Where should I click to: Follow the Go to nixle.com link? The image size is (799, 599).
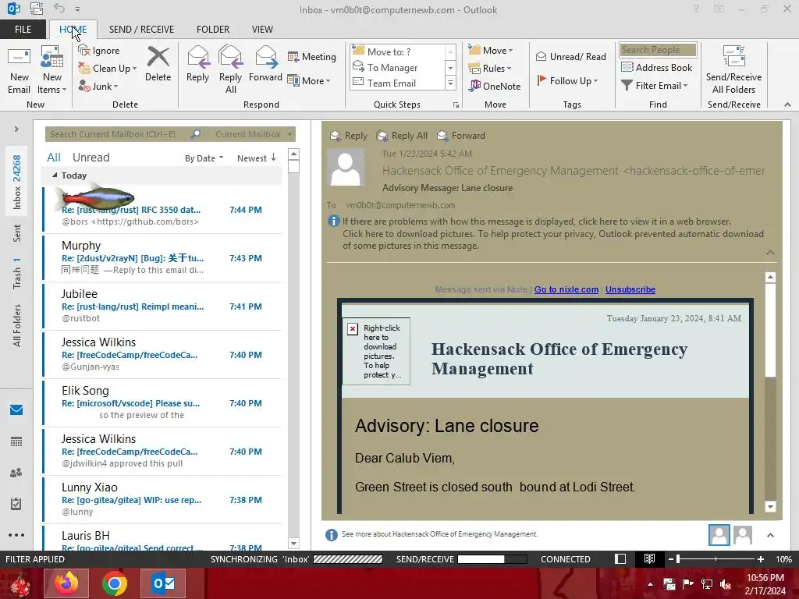[x=566, y=289]
